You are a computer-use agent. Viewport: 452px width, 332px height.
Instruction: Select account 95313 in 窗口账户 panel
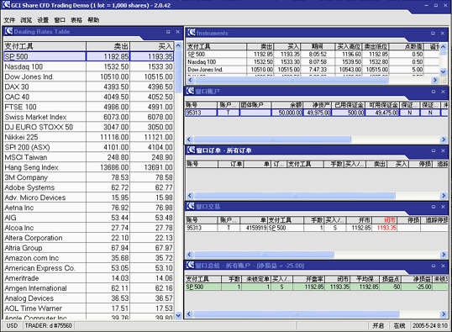coord(316,113)
